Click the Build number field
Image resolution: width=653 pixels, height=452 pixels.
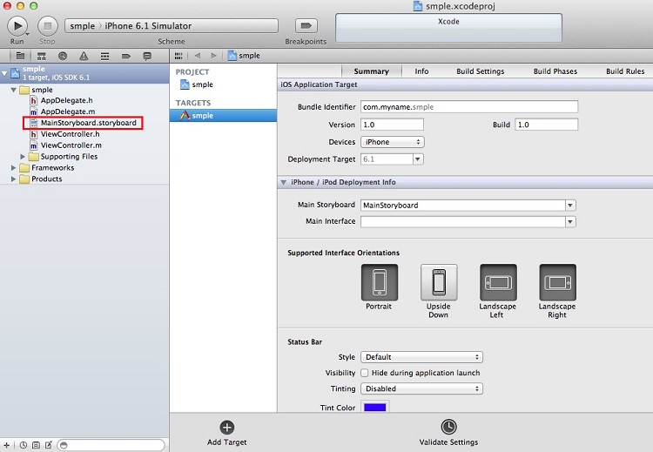[x=547, y=125]
